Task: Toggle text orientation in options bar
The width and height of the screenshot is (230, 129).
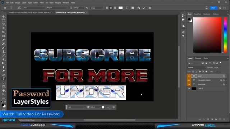Action: (x=19, y=8)
